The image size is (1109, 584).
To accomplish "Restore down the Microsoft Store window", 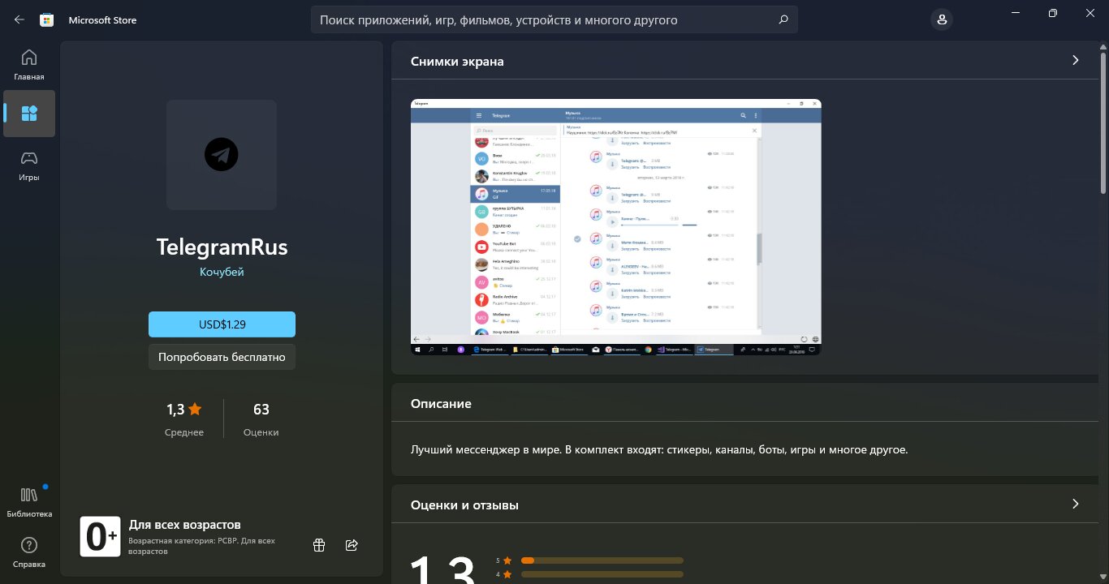I will tap(1053, 12).
